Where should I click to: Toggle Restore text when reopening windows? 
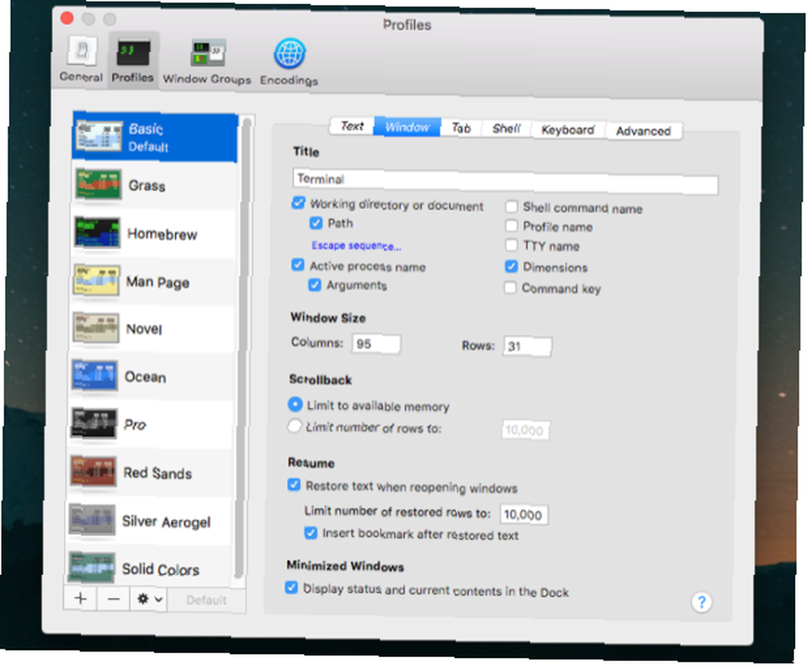pyautogui.click(x=294, y=485)
